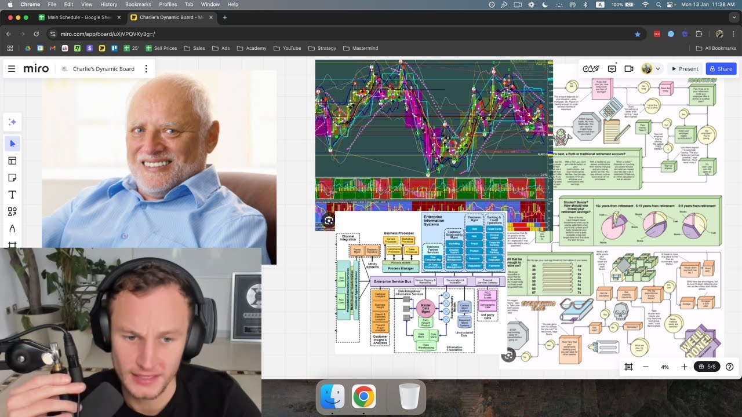View site information icon
Image resolution: width=742 pixels, height=417 pixels.
coord(53,34)
